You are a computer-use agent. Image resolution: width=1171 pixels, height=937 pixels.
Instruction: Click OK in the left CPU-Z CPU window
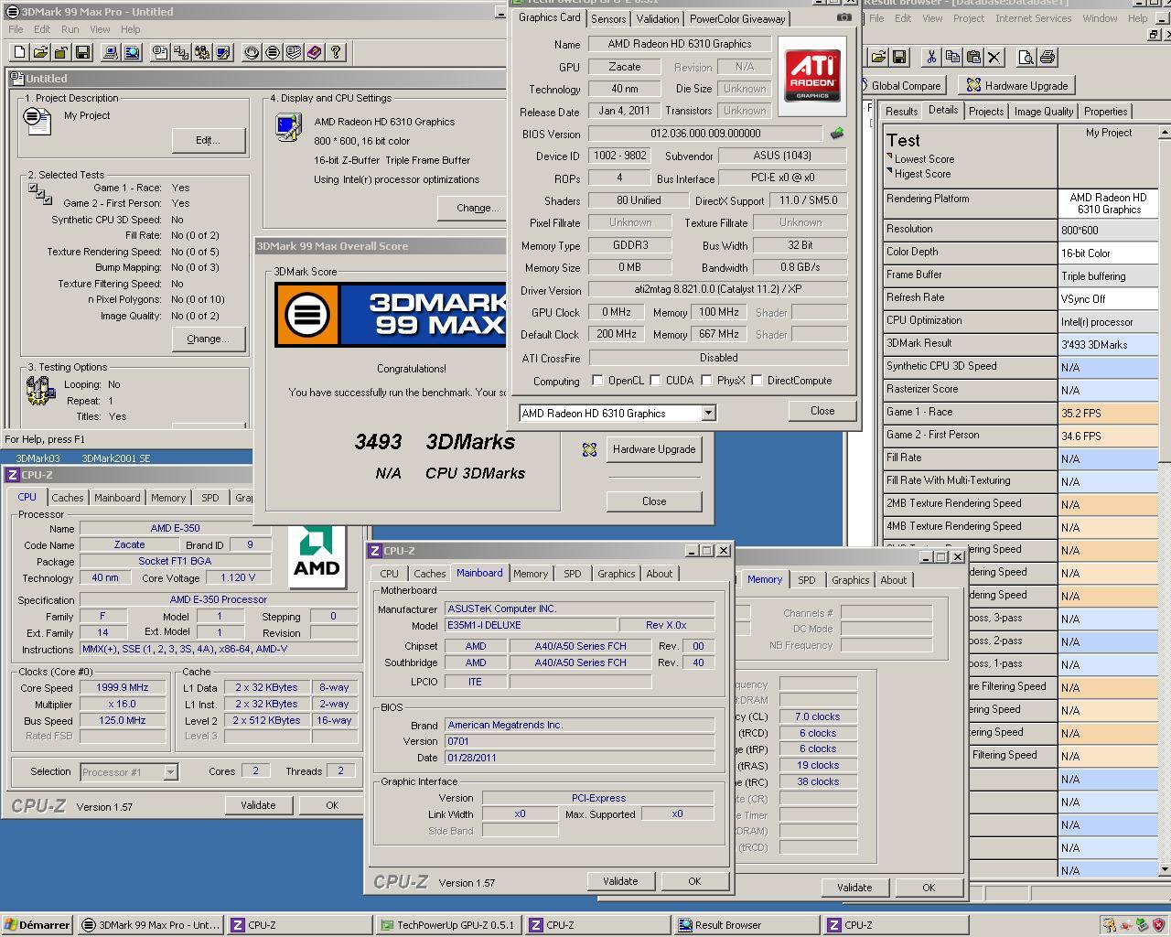332,805
